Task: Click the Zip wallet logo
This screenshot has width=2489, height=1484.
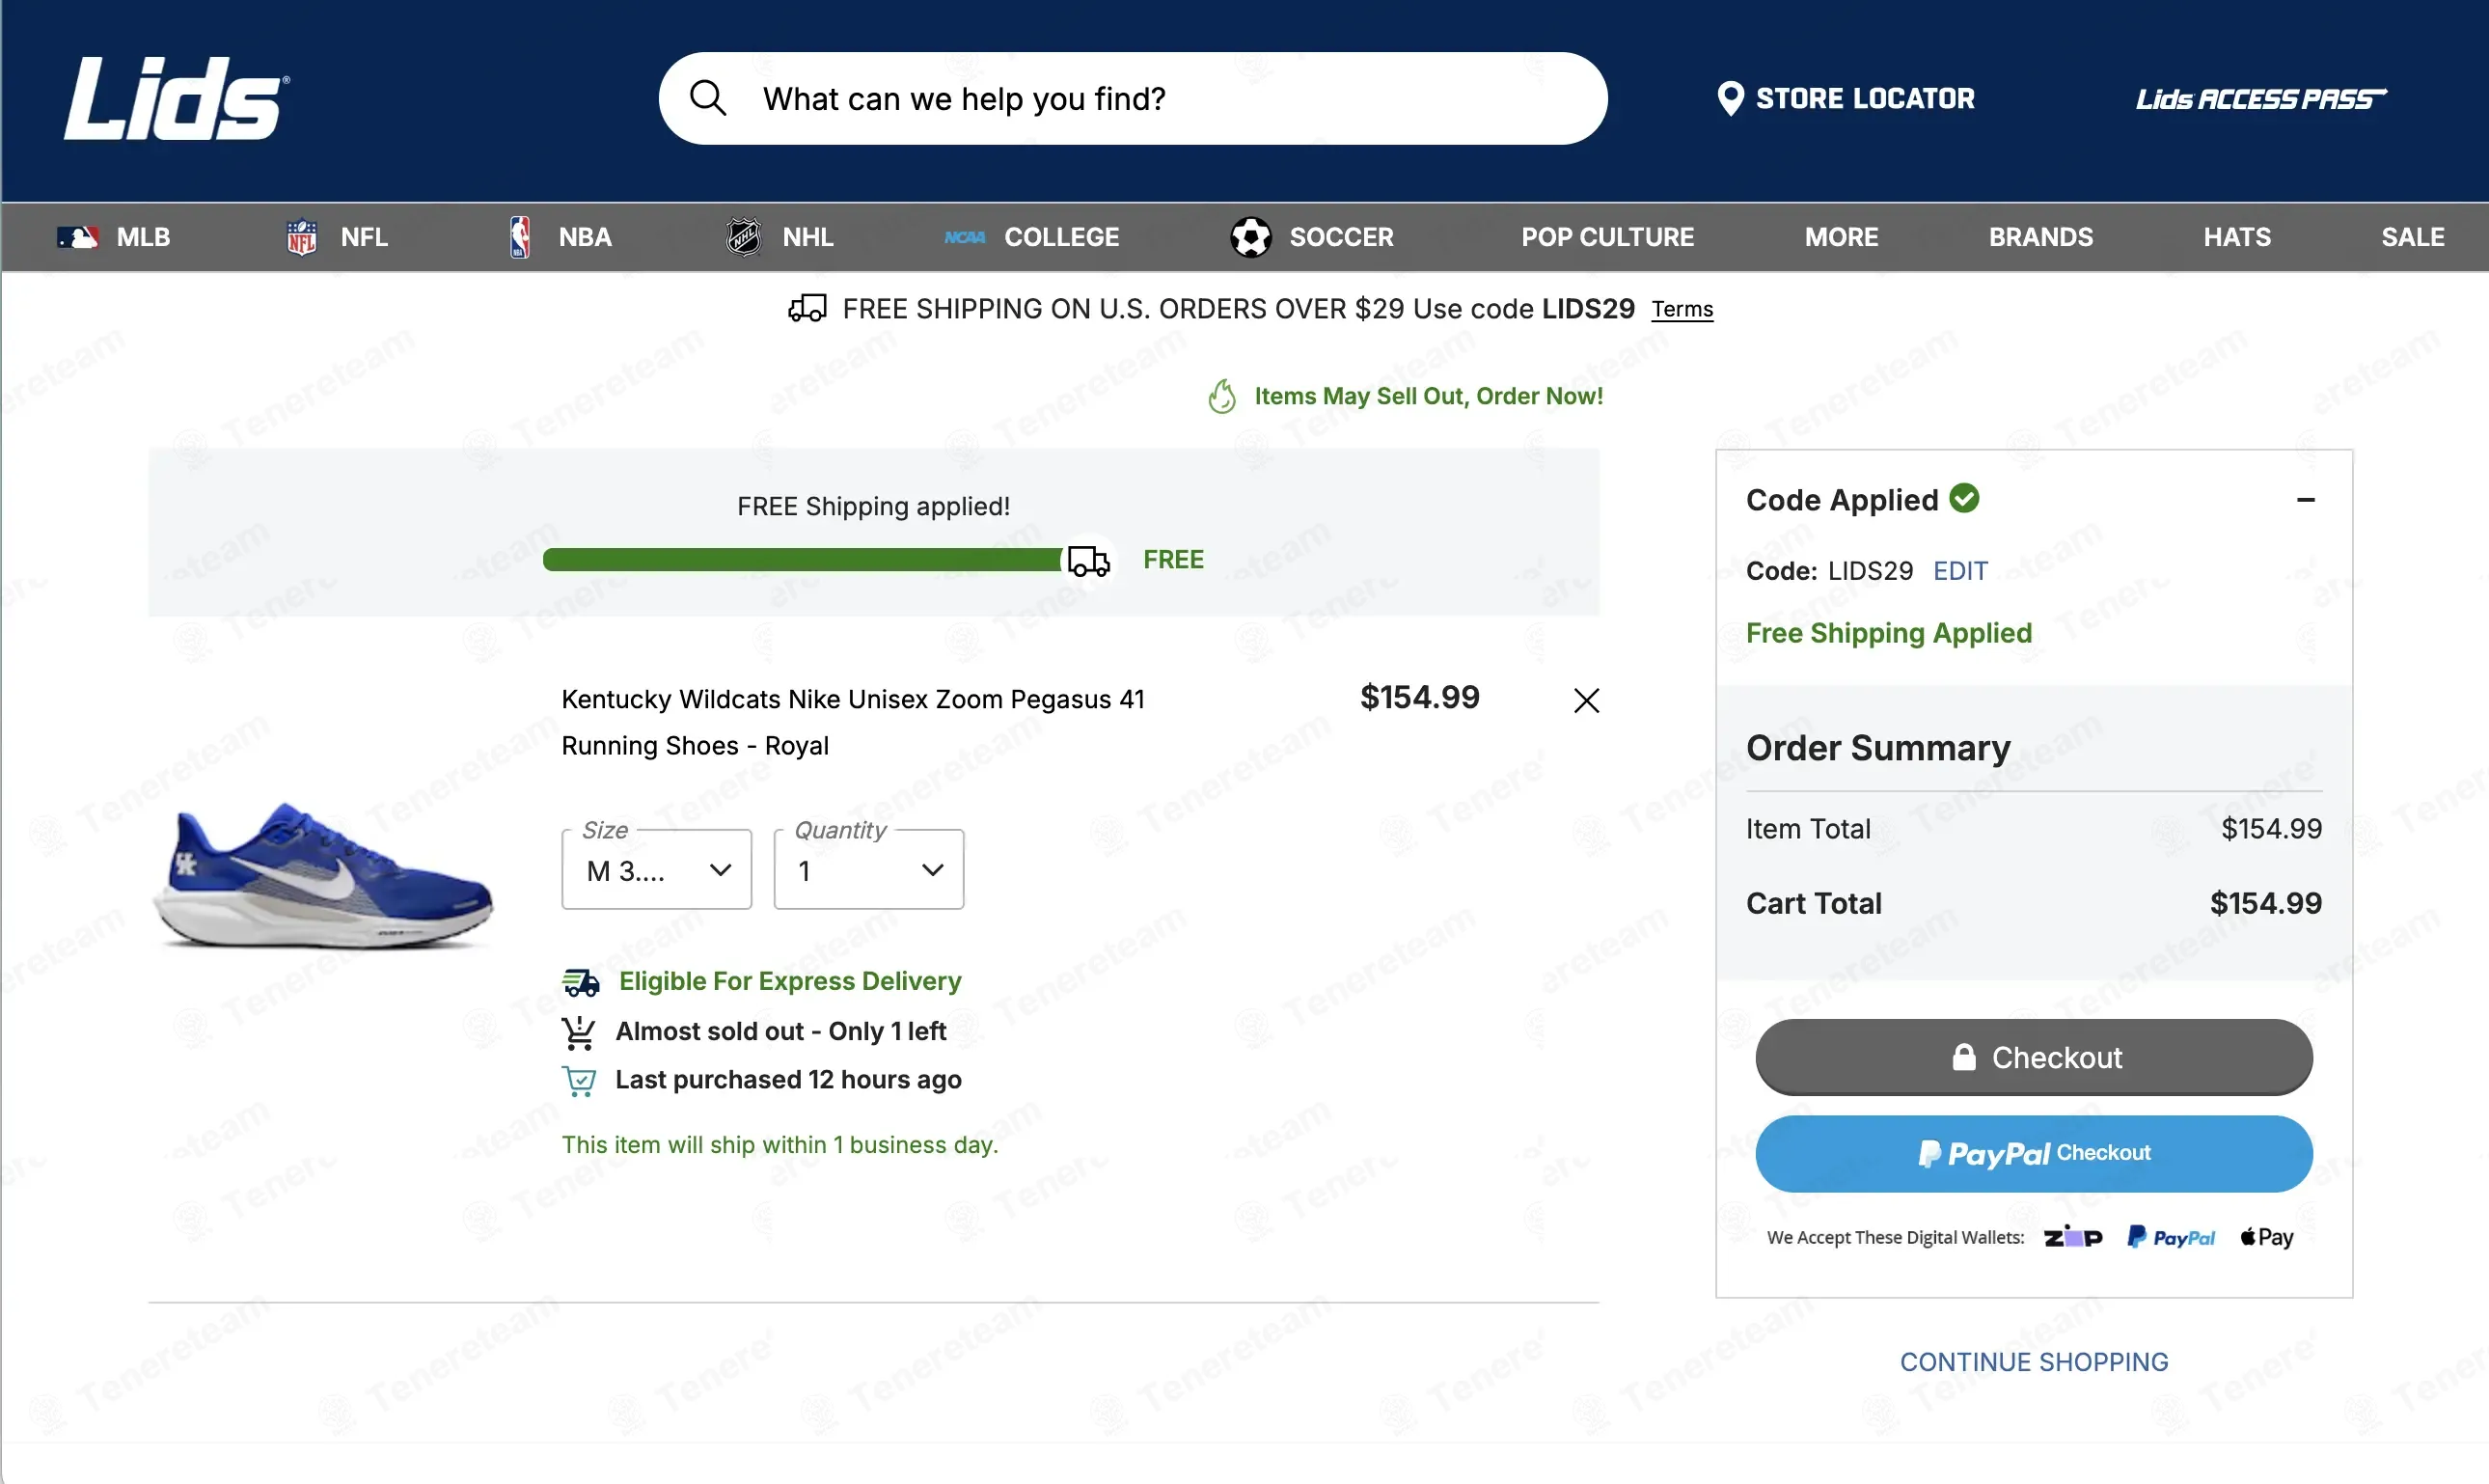Action: tap(2072, 1237)
